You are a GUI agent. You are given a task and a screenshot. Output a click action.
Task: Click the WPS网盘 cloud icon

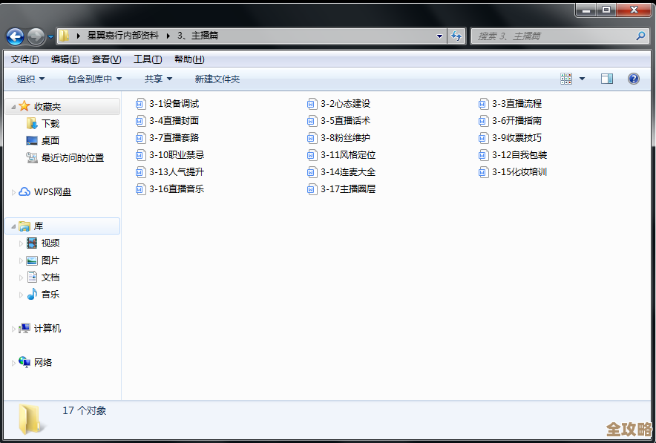click(x=24, y=192)
